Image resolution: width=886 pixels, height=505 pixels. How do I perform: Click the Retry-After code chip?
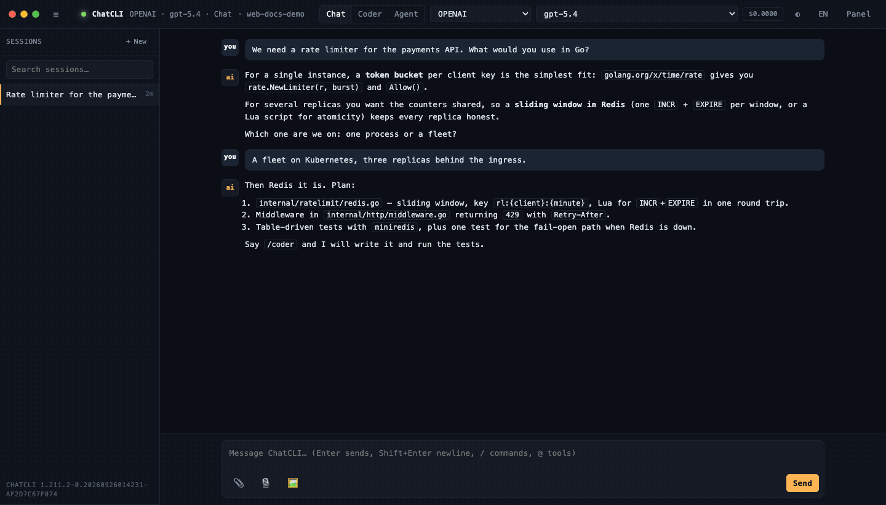point(578,215)
